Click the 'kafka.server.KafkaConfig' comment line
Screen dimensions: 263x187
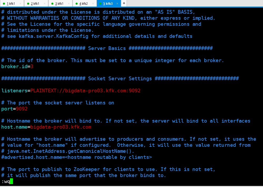tap(97, 36)
